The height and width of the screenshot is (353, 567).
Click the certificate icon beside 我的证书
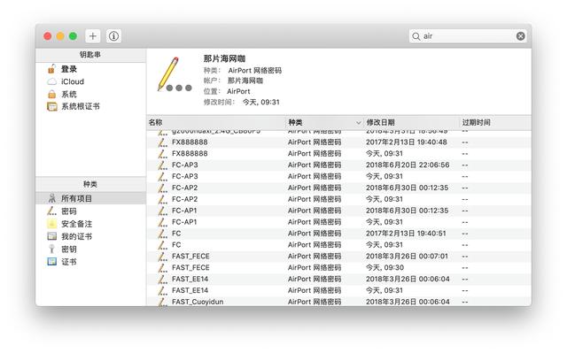point(52,236)
